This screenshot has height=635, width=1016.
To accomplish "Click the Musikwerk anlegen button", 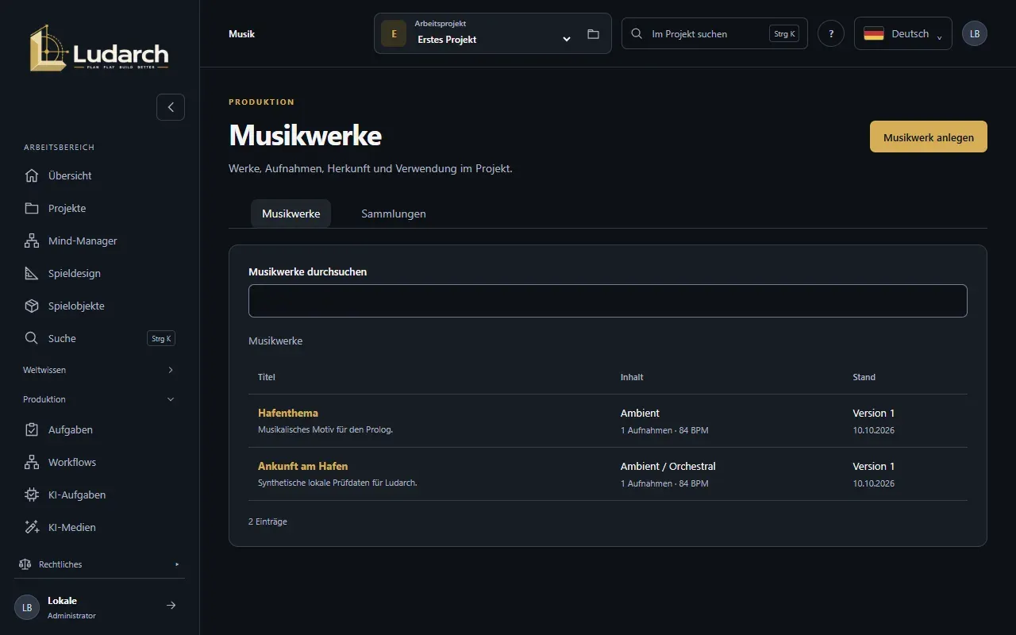I will [929, 137].
